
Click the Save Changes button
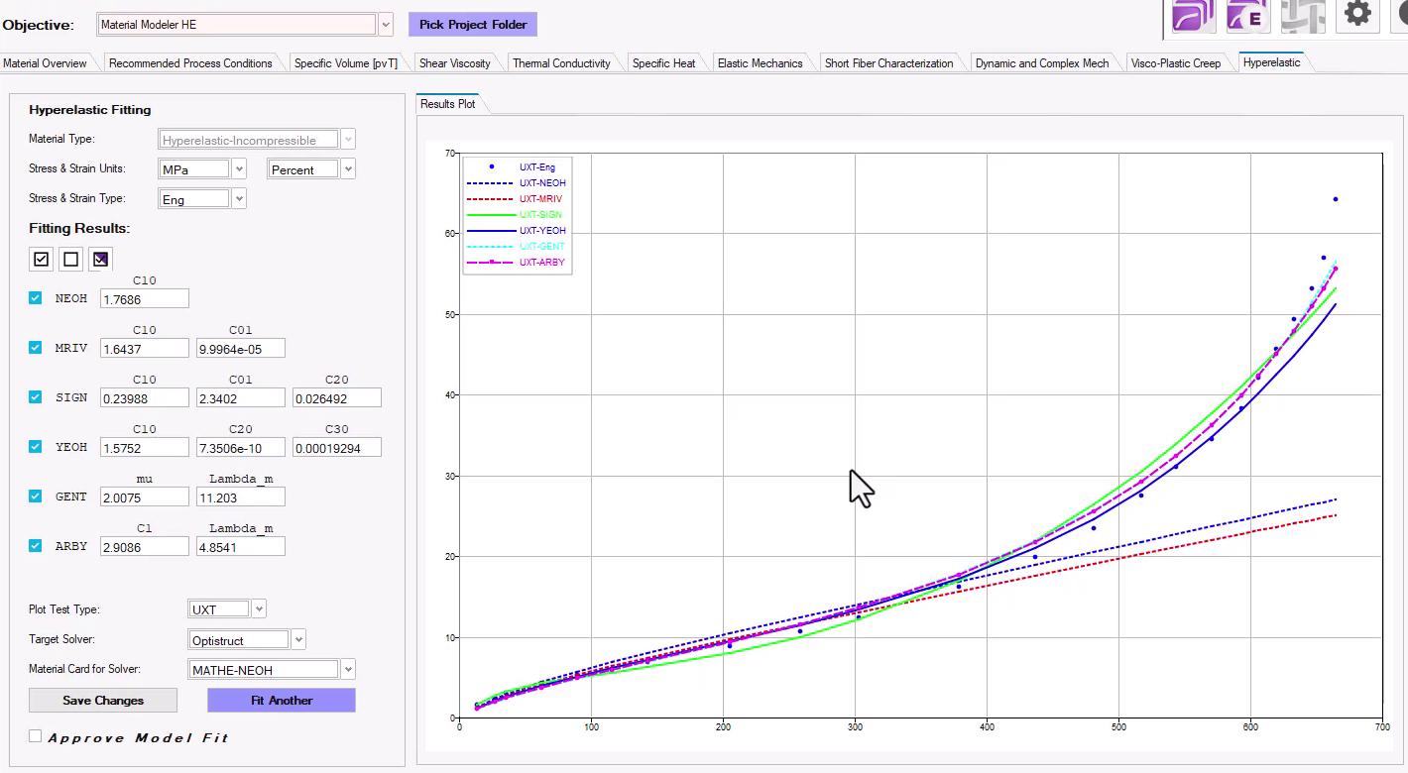[x=103, y=701]
